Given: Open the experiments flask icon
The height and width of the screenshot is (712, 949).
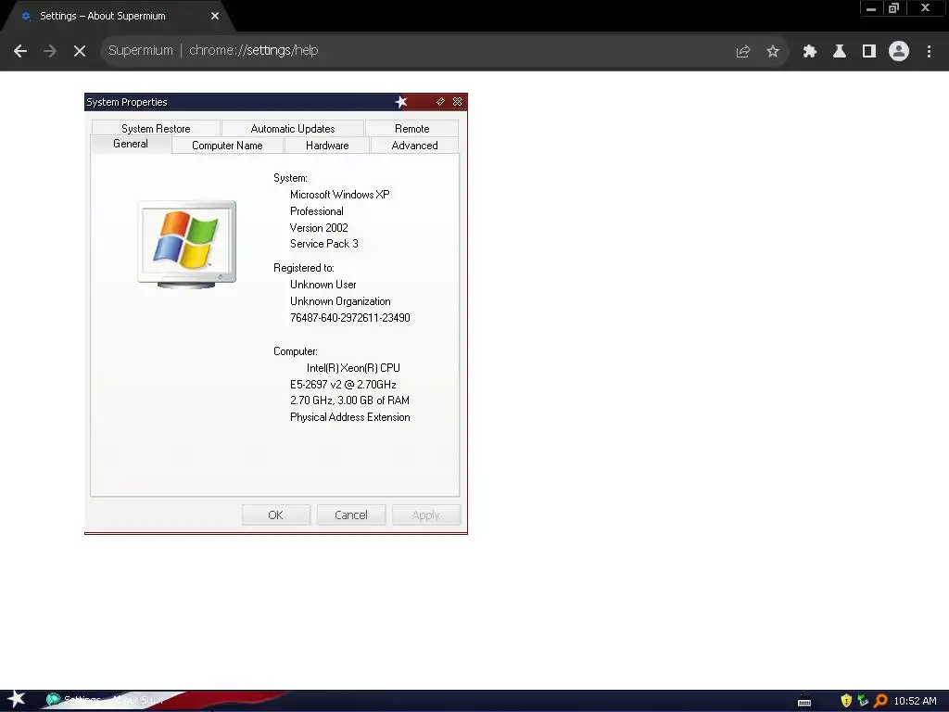Looking at the screenshot, I should click(x=840, y=51).
